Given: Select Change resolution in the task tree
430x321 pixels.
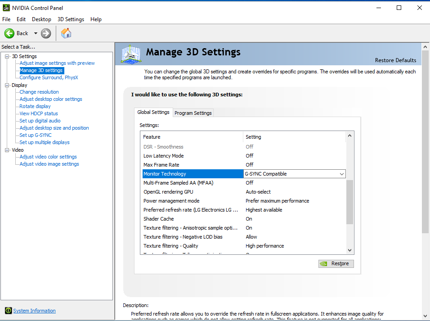Looking at the screenshot, I should point(39,92).
